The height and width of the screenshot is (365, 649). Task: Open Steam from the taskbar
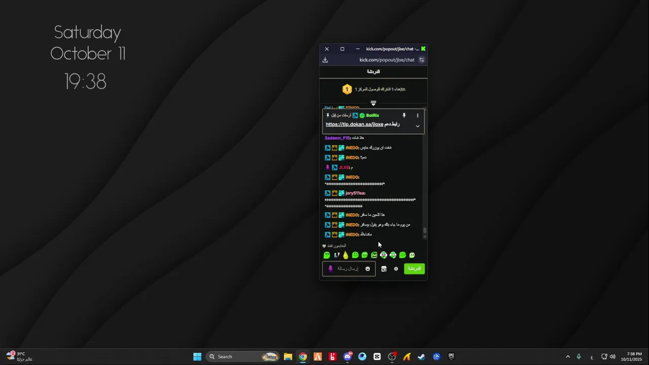coord(421,356)
